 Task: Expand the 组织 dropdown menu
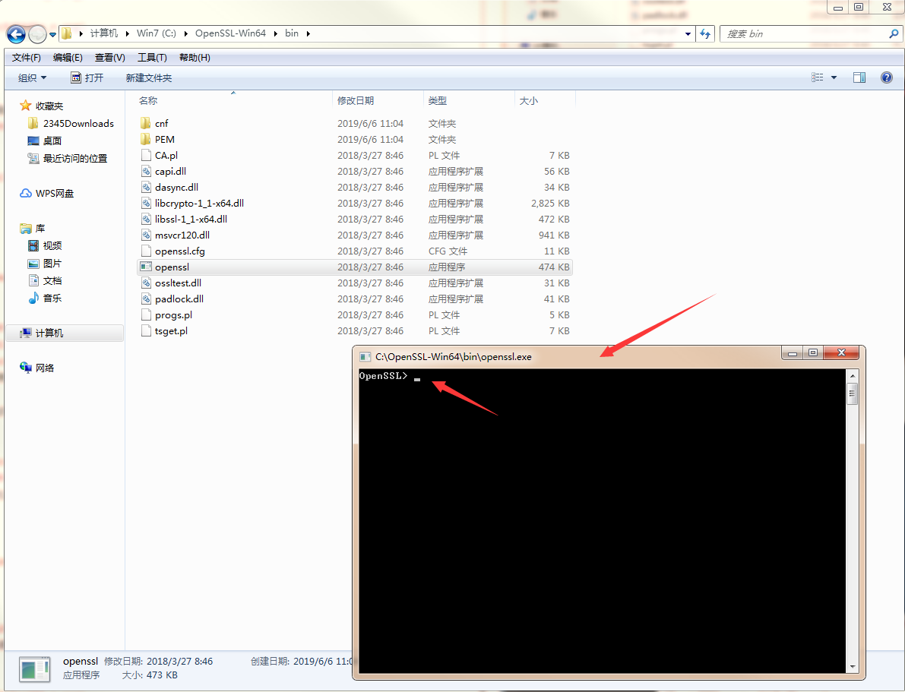click(32, 78)
